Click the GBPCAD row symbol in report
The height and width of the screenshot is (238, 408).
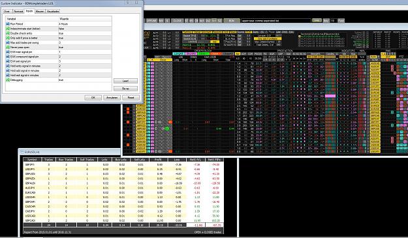pyautogui.click(x=30, y=220)
